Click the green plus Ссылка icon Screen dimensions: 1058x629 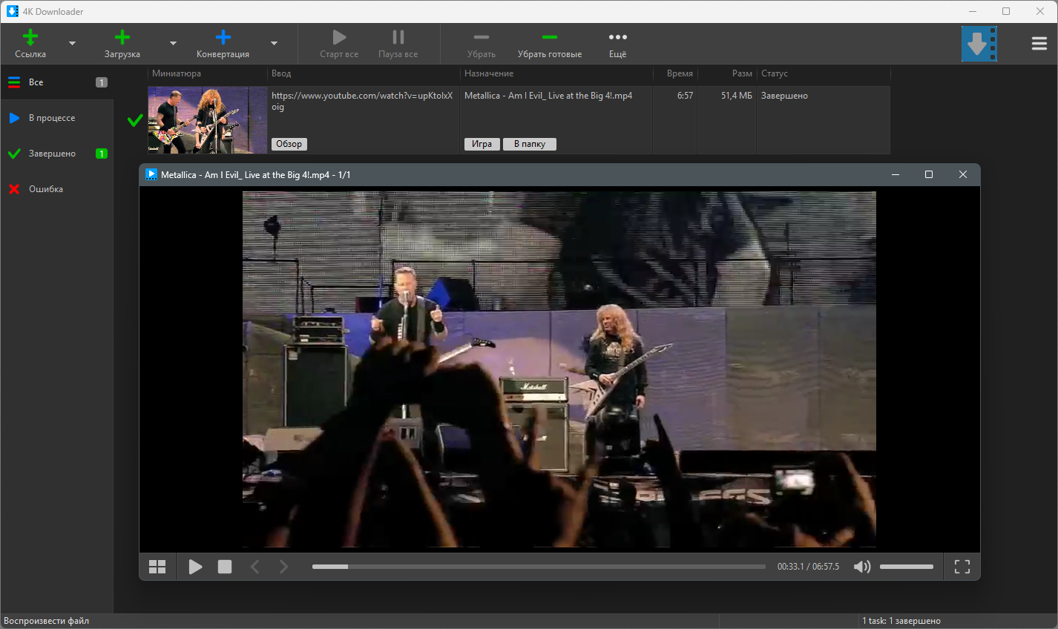pyautogui.click(x=30, y=37)
